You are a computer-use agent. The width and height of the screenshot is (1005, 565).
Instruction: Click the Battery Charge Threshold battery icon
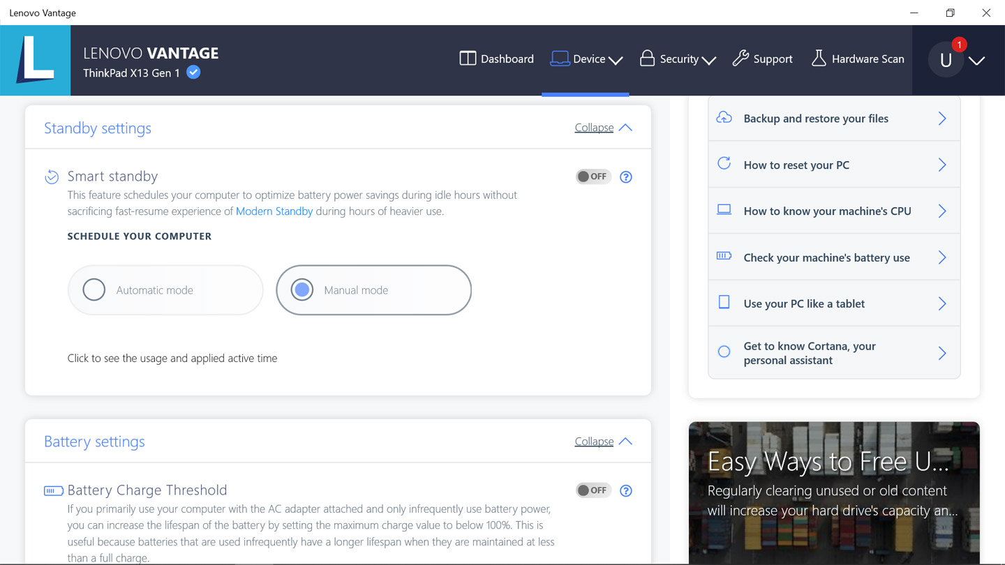pyautogui.click(x=53, y=491)
